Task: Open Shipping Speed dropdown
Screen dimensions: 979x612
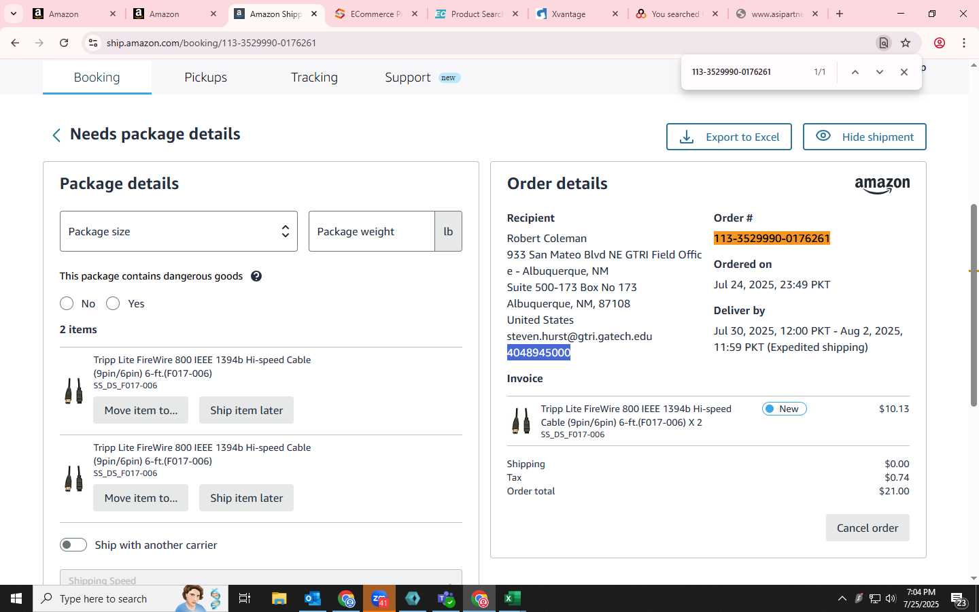Action: click(x=261, y=577)
